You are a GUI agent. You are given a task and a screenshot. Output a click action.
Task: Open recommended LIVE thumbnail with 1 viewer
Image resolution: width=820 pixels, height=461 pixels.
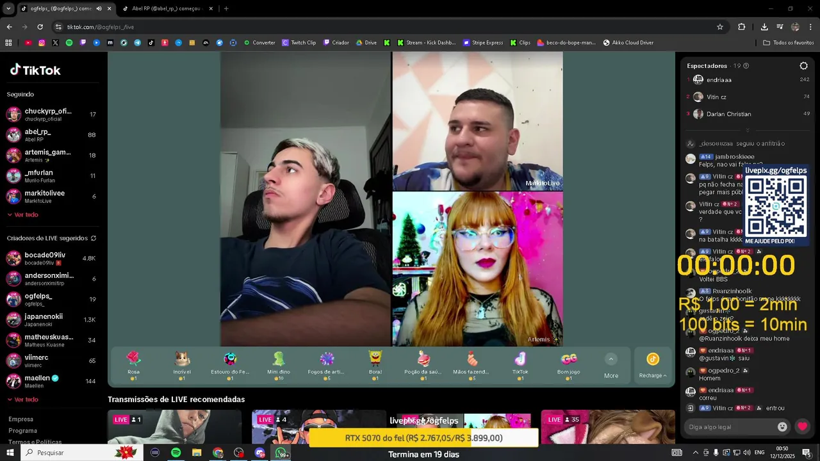174,427
